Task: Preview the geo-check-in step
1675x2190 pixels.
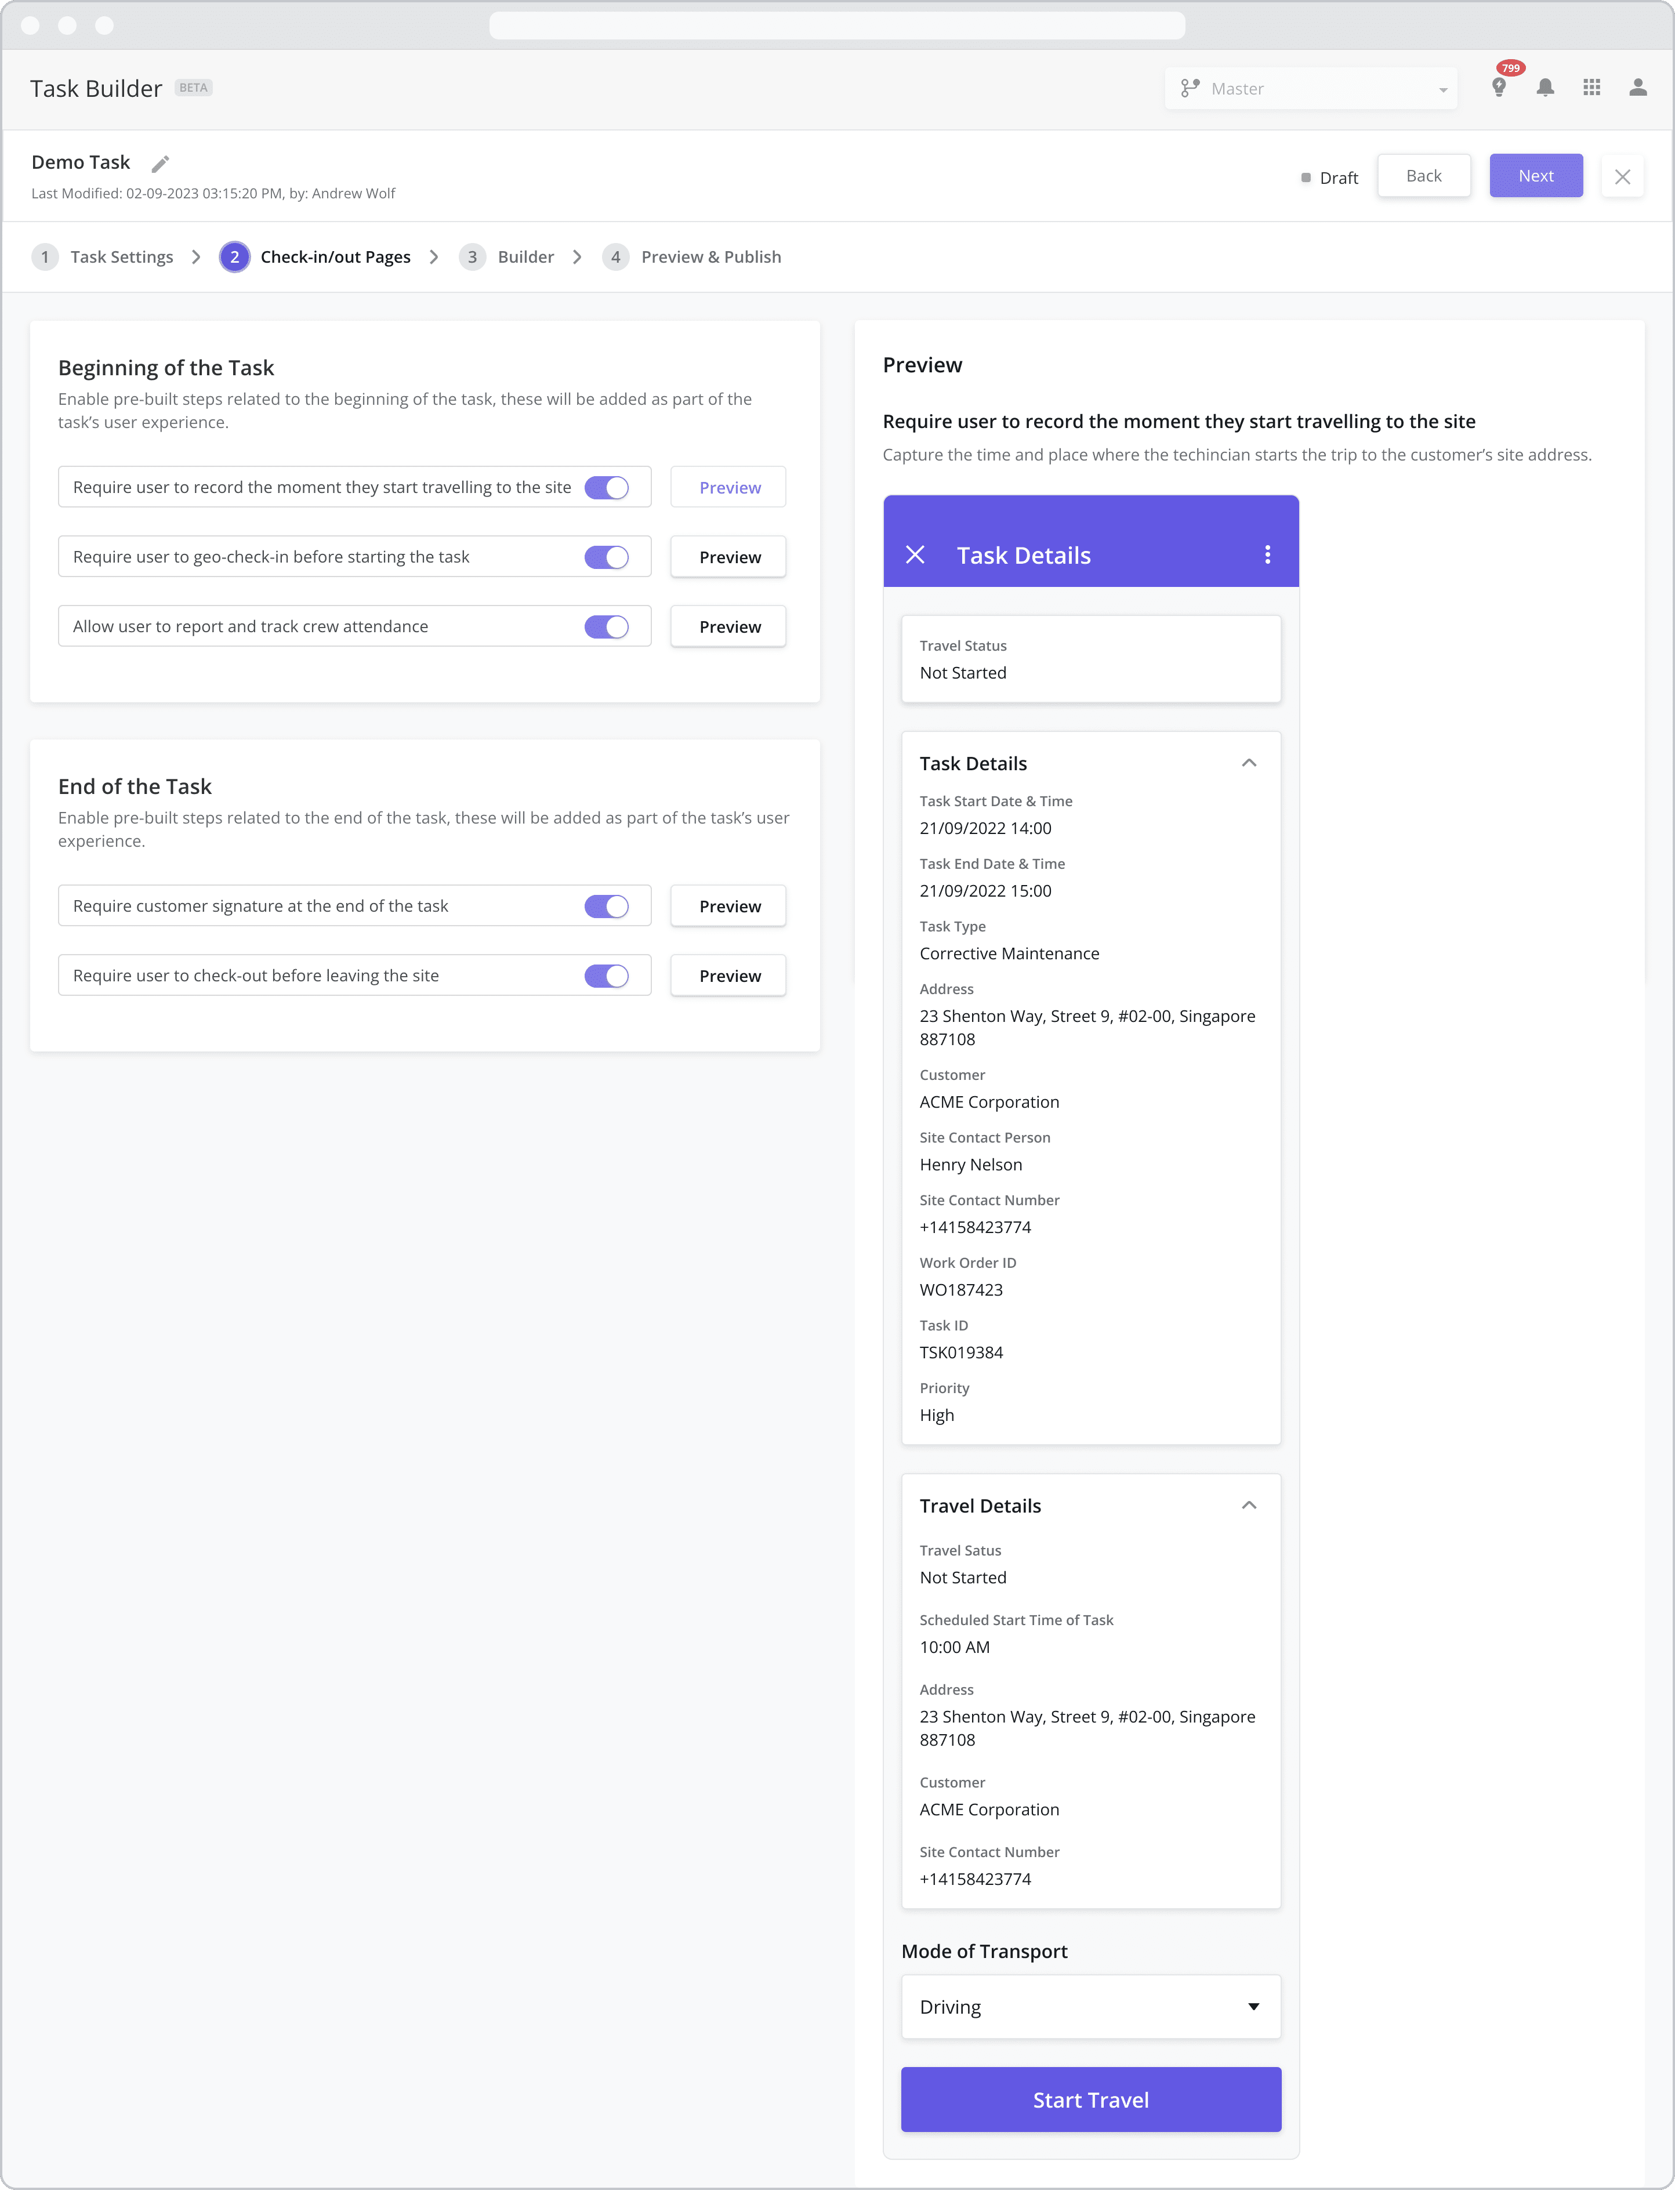Action: pos(728,556)
